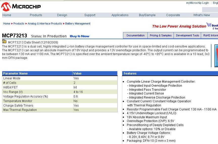Switch to the Documentation tab
This screenshot has width=218, height=144.
[135, 35]
